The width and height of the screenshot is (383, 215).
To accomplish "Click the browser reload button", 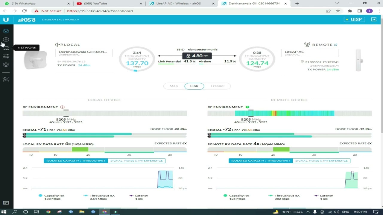I will point(24,11).
